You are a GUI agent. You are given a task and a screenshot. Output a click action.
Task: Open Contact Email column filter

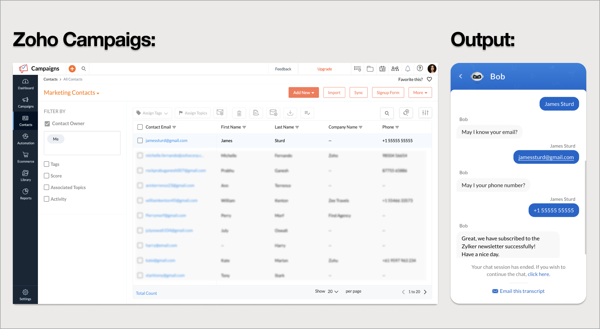tap(174, 127)
